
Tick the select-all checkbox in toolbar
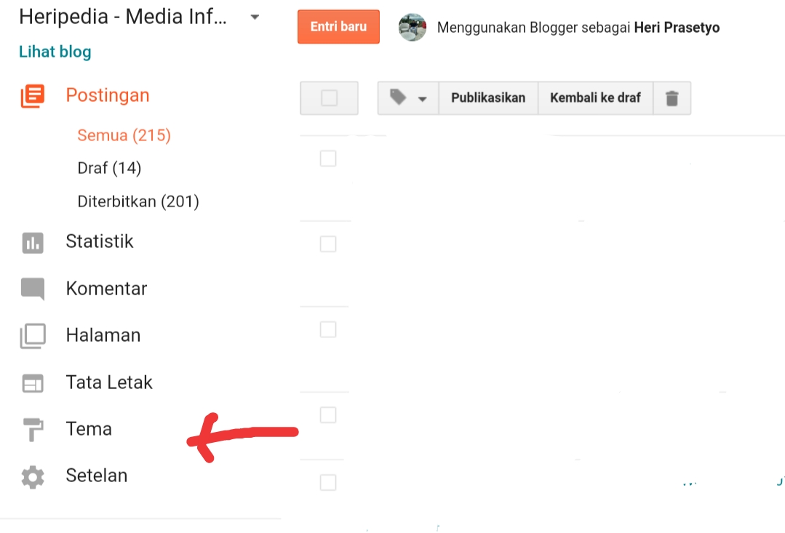(x=329, y=98)
